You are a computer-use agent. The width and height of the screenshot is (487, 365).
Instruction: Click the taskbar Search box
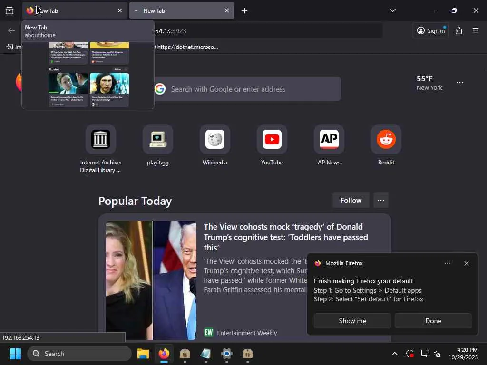[79, 354]
